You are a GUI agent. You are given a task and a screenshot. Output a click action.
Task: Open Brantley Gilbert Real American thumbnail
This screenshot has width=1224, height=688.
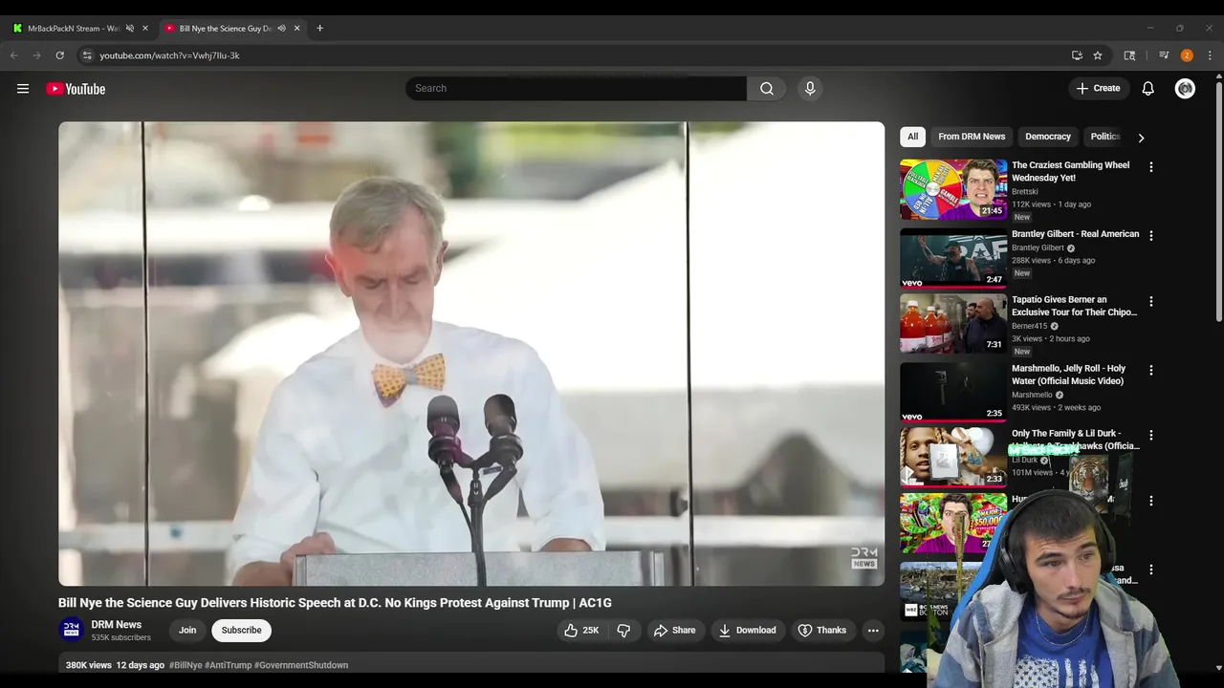(x=953, y=258)
